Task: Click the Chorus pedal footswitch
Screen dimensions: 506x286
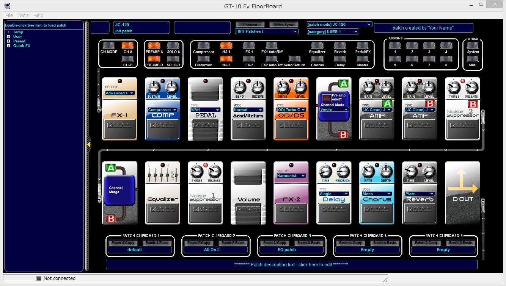Action: click(377, 213)
